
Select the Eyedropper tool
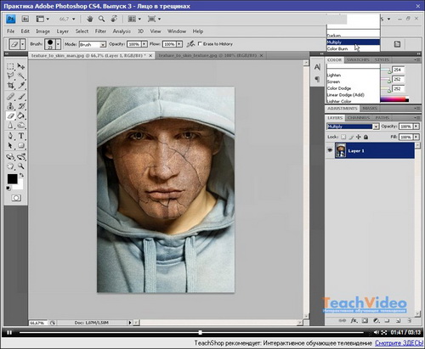point(21,85)
